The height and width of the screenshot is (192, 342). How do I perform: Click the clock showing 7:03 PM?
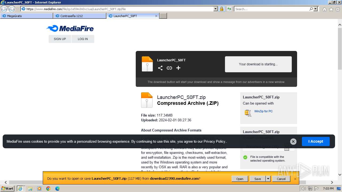point(328,189)
